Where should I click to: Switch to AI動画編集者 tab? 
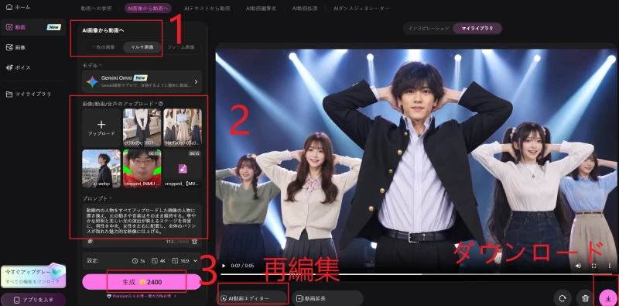click(x=261, y=8)
